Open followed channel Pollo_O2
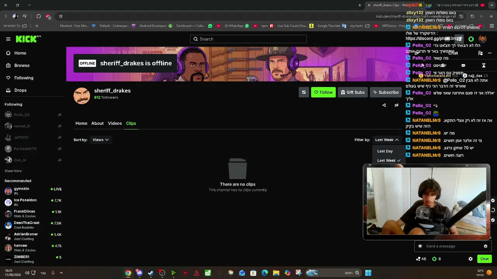Image resolution: width=497 pixels, height=279 pixels. [x=22, y=115]
